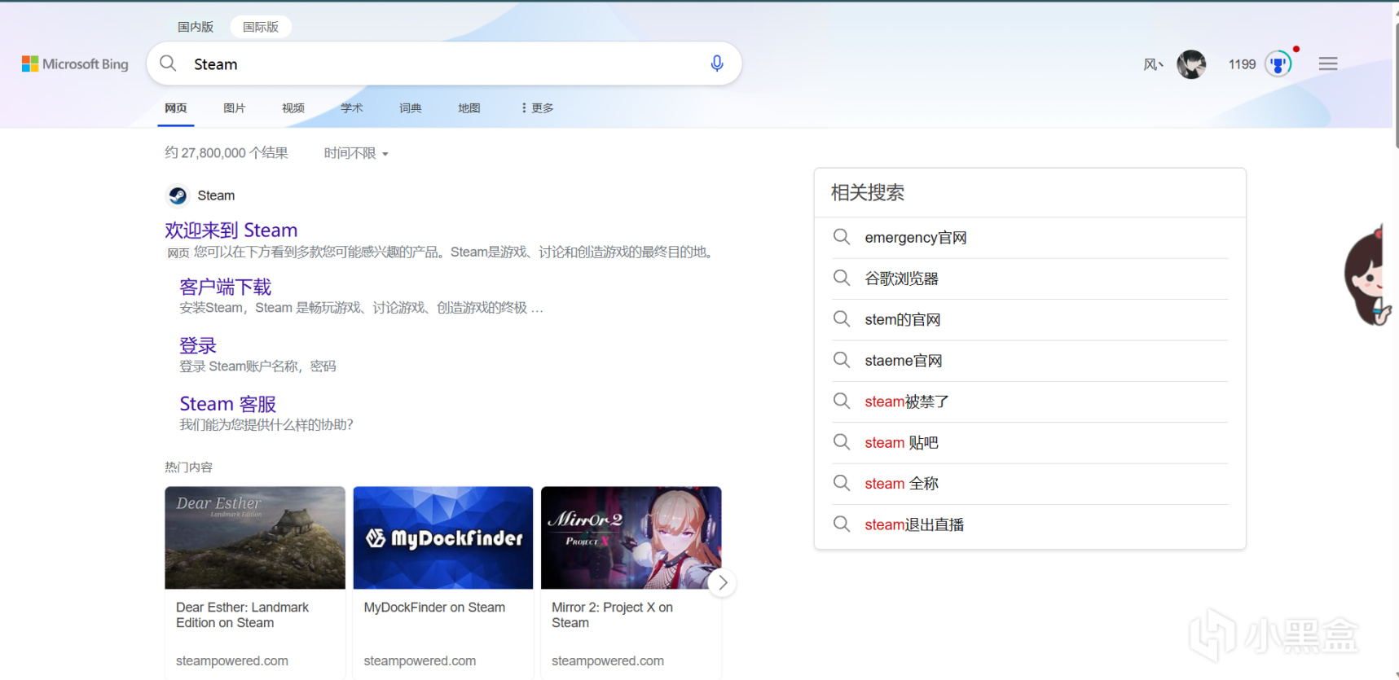Select the 词典 tab

coord(411,108)
